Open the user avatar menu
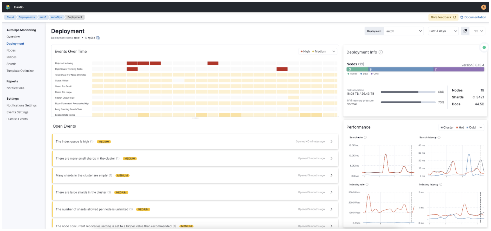Image resolution: width=491 pixels, height=231 pixels. [483, 7]
